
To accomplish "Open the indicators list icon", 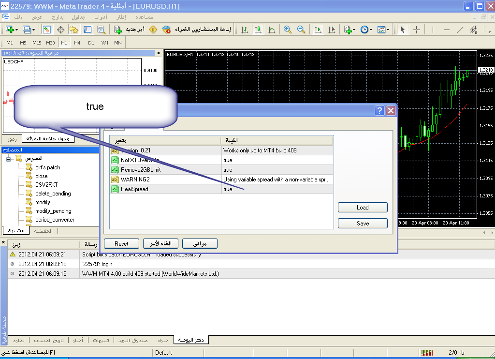I will [348, 30].
